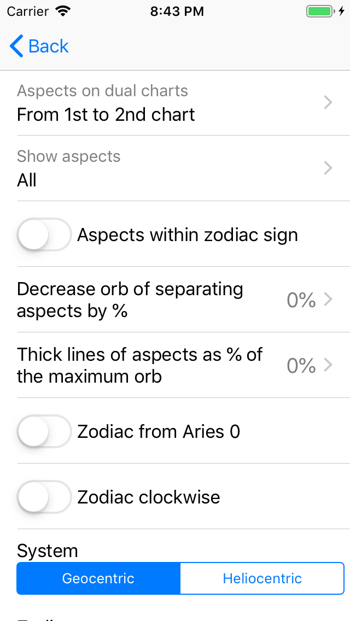Tap thick lines 0% value
The height and width of the screenshot is (621, 350).
pos(301,366)
